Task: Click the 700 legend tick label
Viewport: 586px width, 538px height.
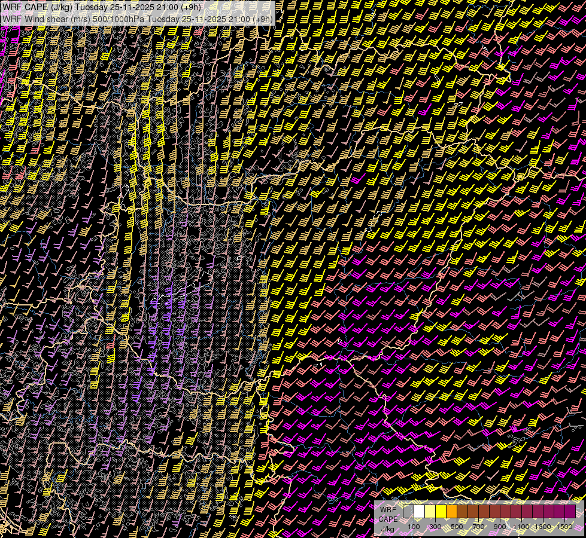Action: (x=479, y=527)
